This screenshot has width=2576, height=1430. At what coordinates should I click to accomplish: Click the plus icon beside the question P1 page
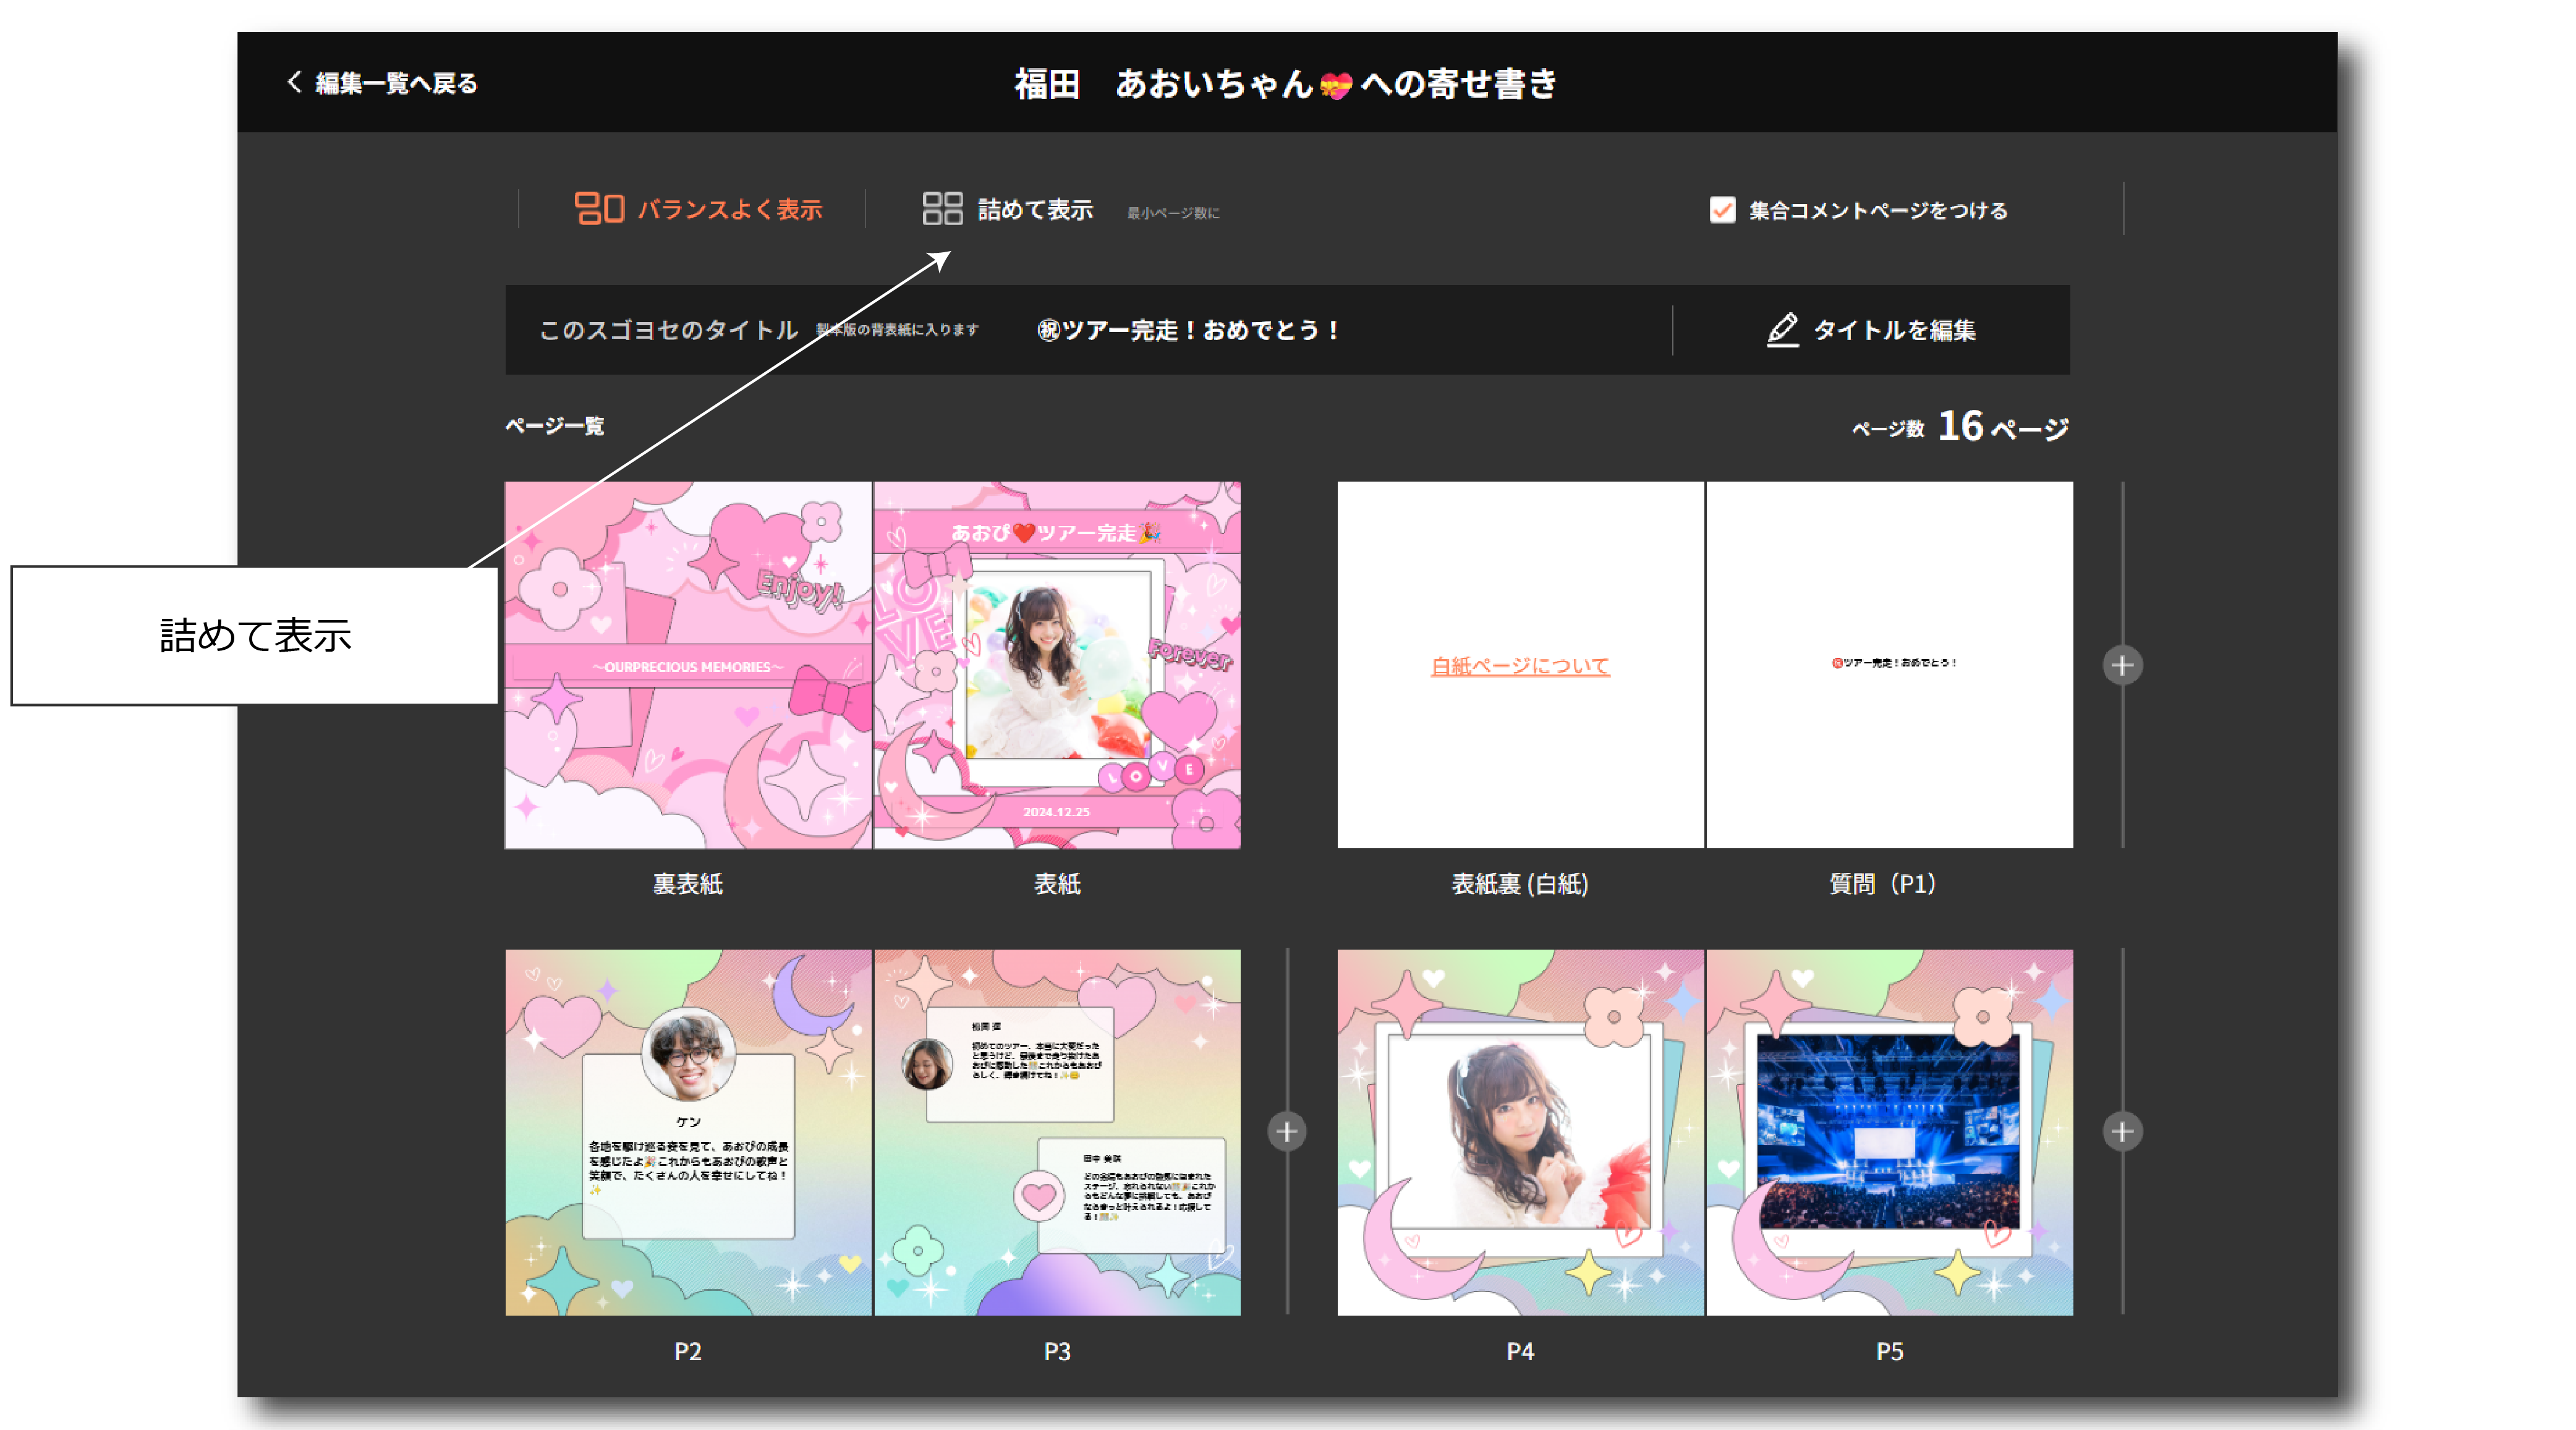(2122, 665)
